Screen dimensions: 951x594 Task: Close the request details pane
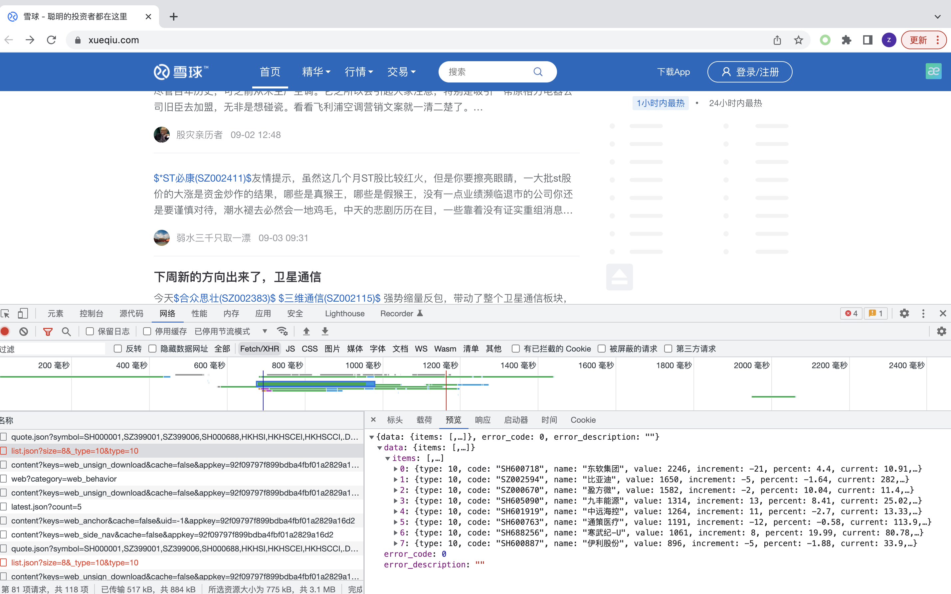click(373, 420)
